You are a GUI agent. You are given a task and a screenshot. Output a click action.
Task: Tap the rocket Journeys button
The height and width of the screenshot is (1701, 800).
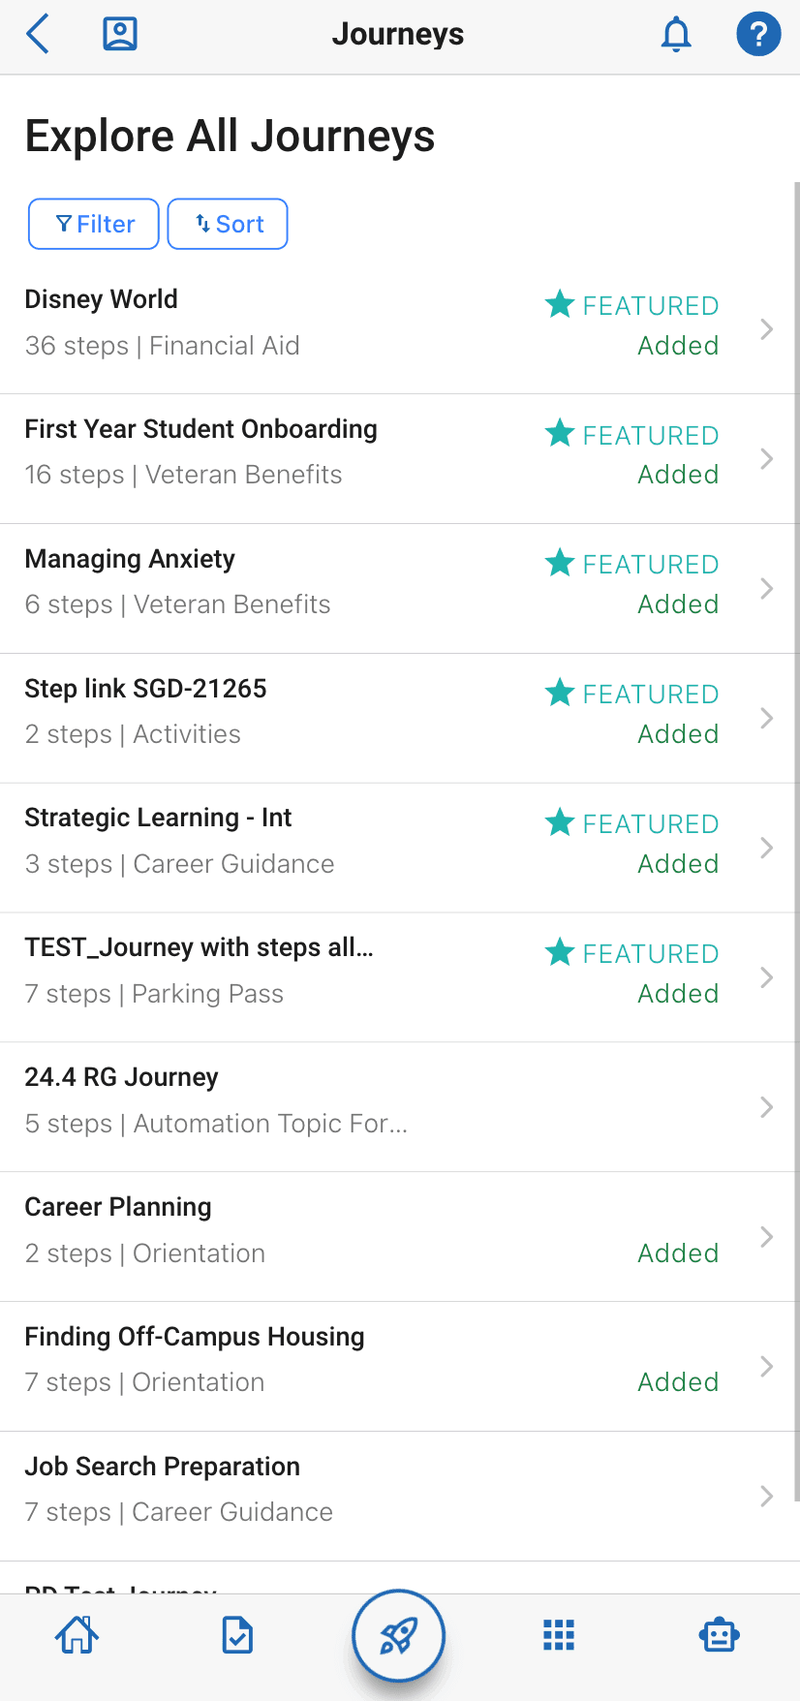(x=398, y=1636)
